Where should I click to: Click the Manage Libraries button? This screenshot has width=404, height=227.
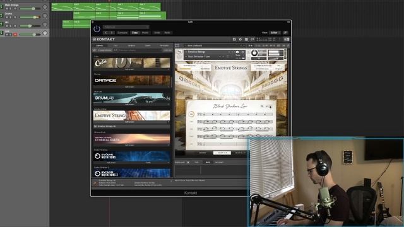[105, 50]
